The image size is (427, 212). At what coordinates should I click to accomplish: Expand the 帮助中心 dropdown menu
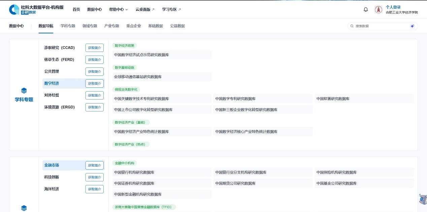(118, 9)
